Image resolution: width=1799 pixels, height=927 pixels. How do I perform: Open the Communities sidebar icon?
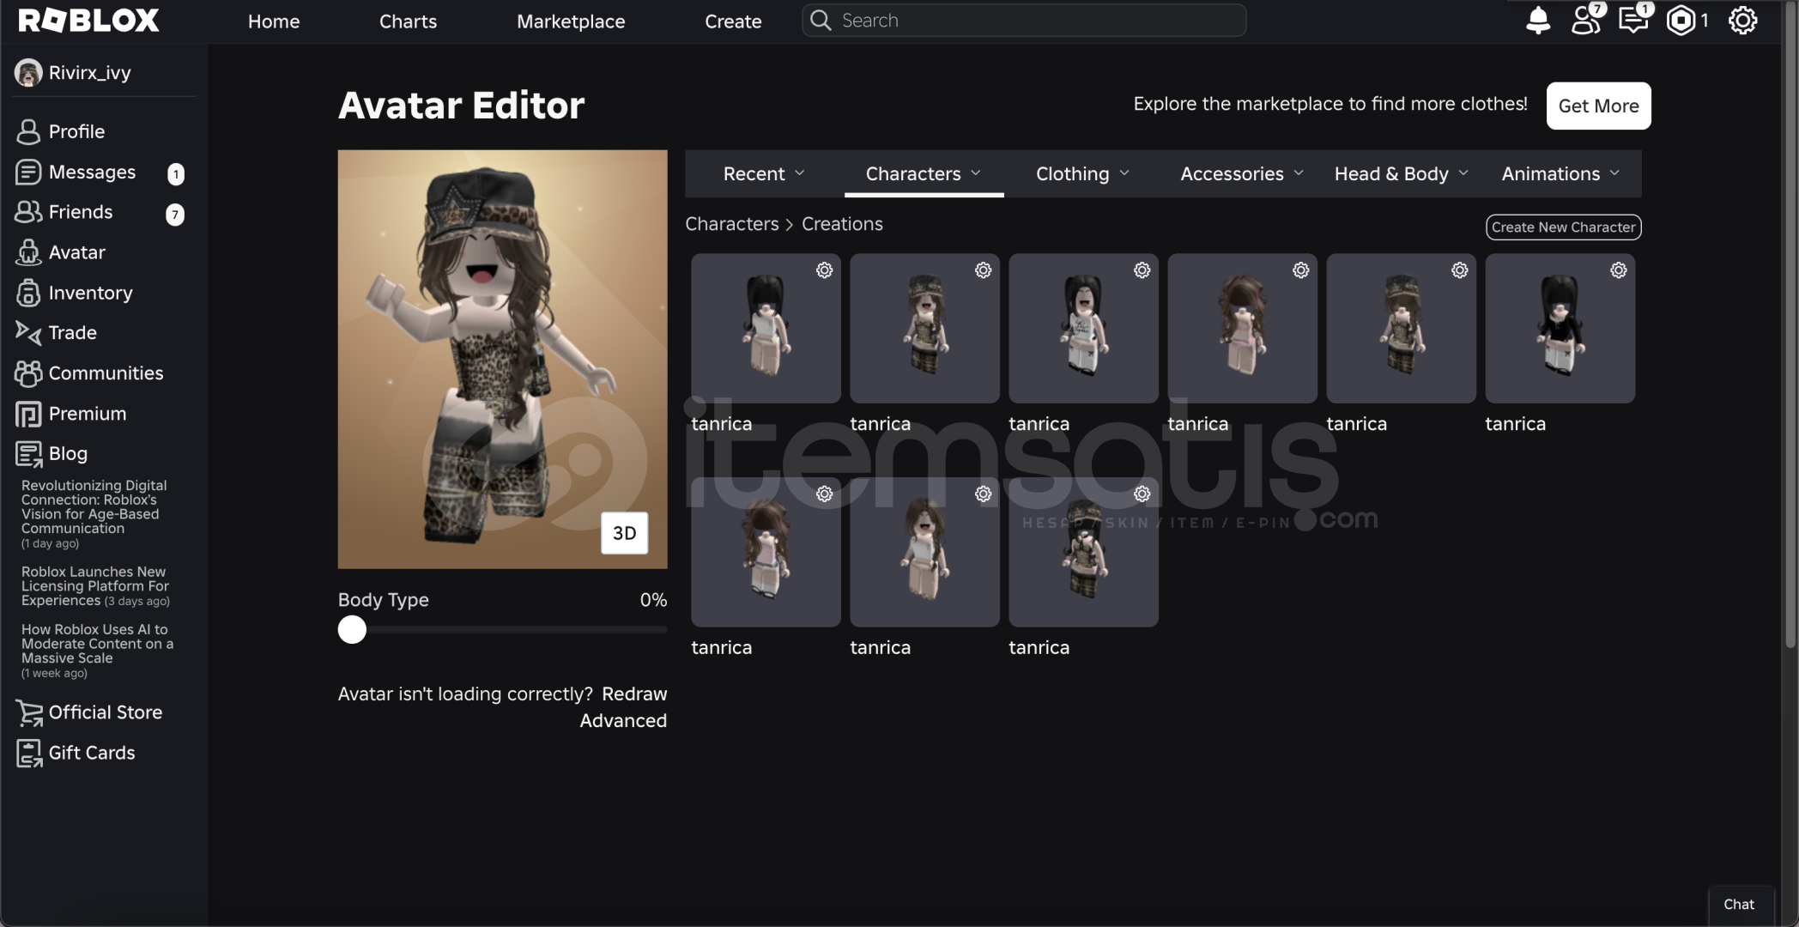tap(28, 373)
